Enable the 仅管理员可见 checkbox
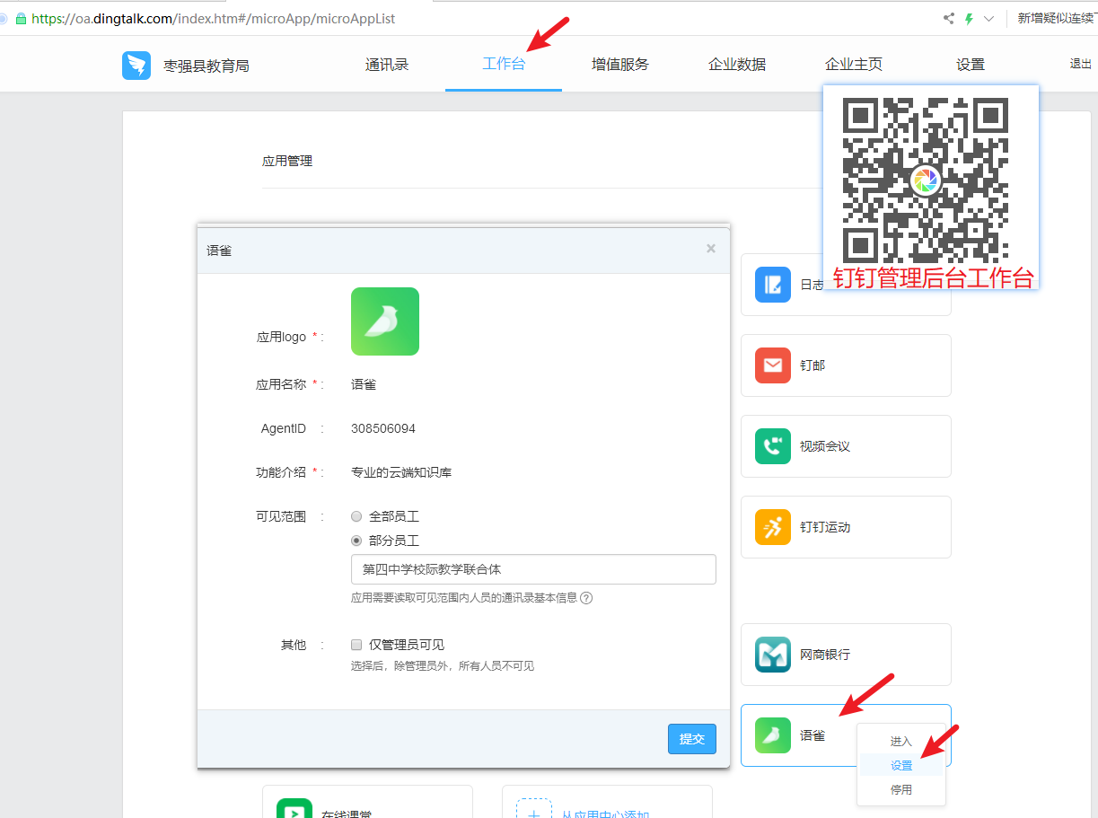Image resolution: width=1098 pixels, height=818 pixels. [356, 645]
